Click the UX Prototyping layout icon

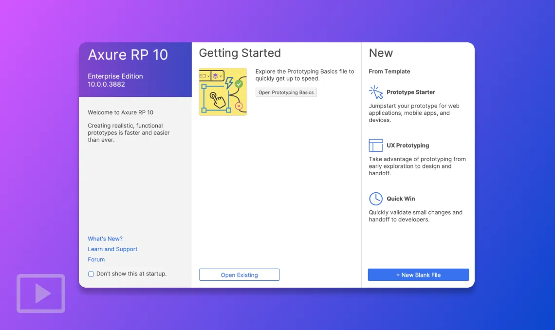376,146
